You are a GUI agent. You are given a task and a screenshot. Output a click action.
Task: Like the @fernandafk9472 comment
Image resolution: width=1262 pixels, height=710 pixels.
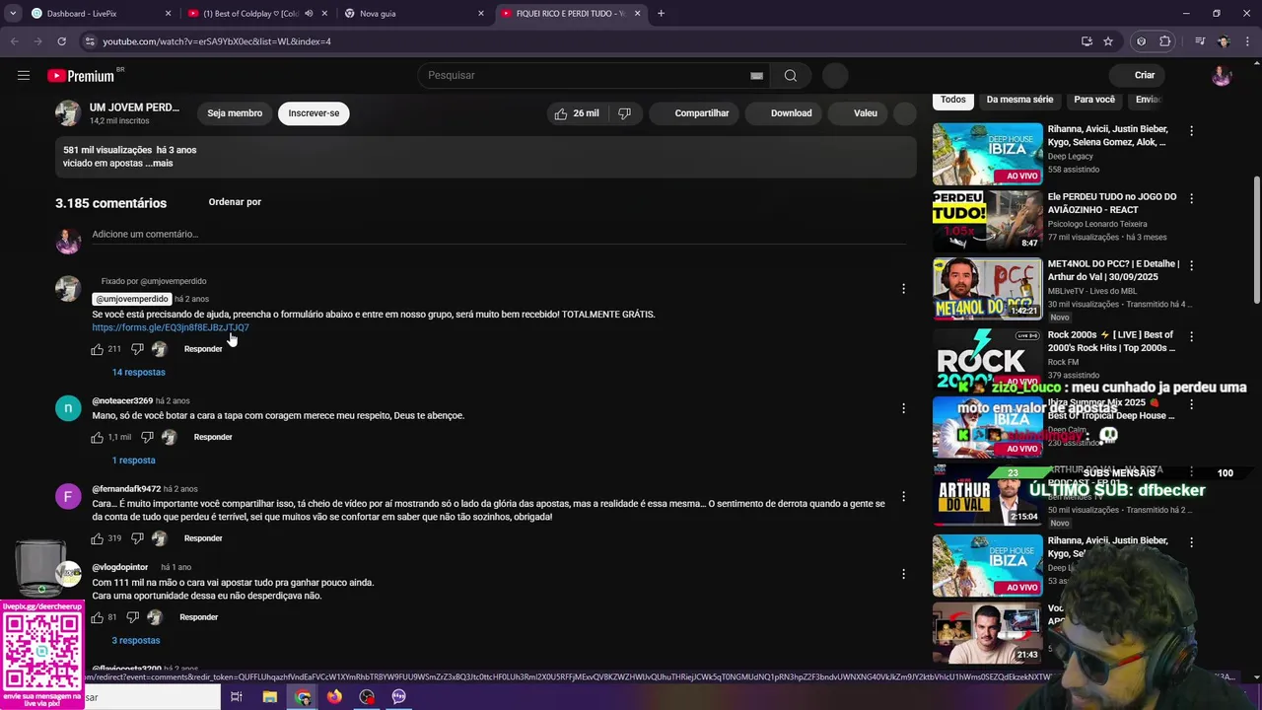click(97, 538)
